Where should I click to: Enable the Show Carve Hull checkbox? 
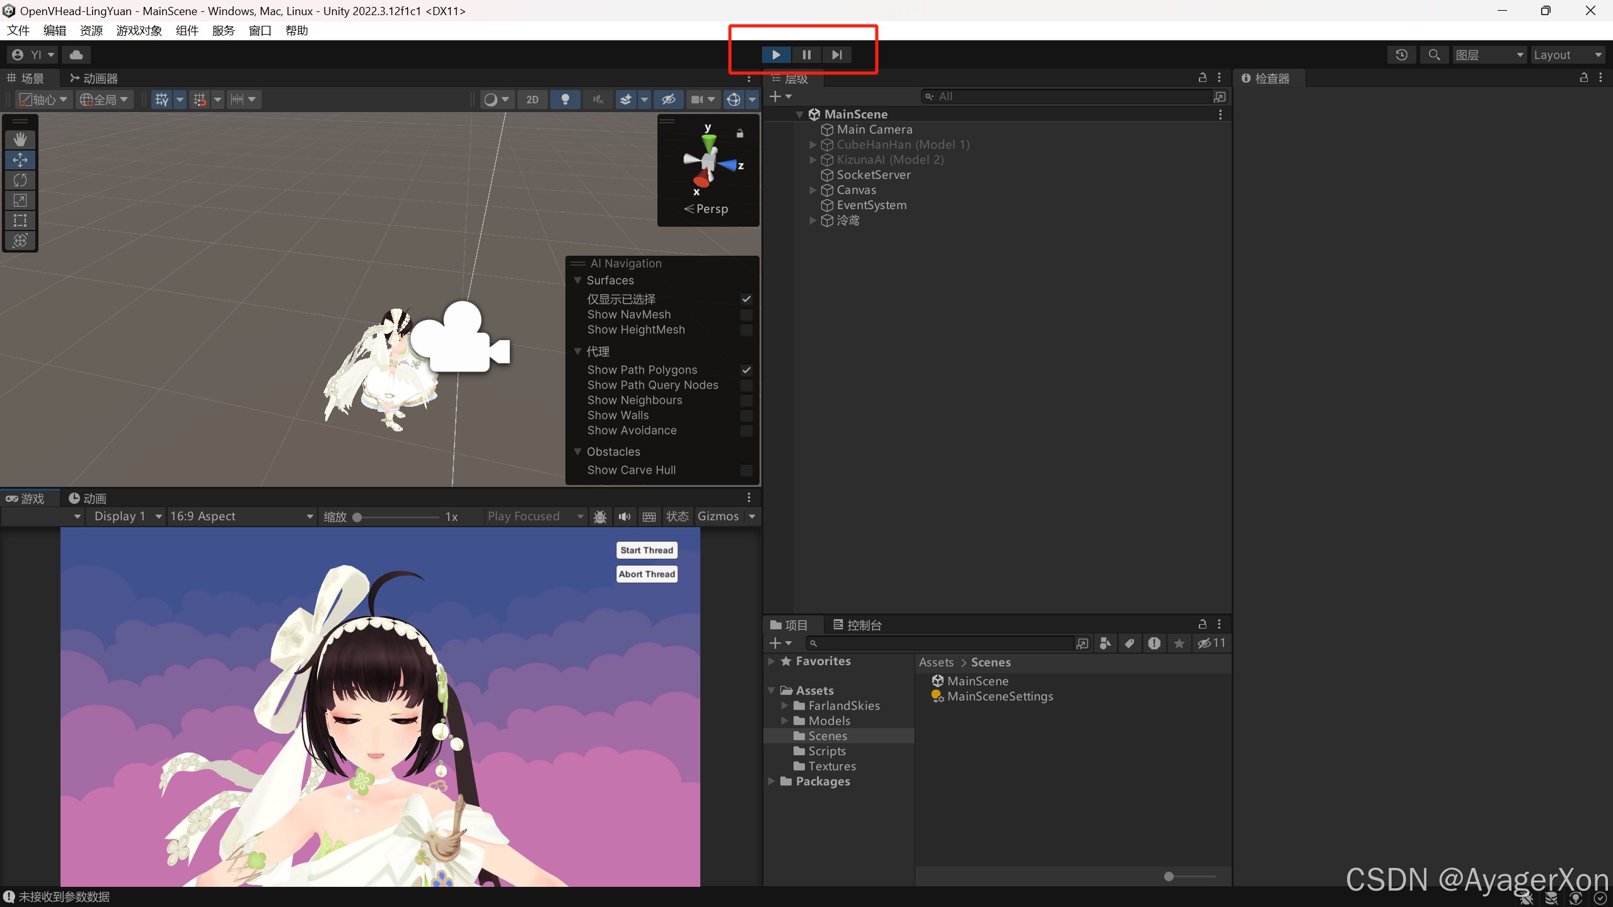pos(746,471)
